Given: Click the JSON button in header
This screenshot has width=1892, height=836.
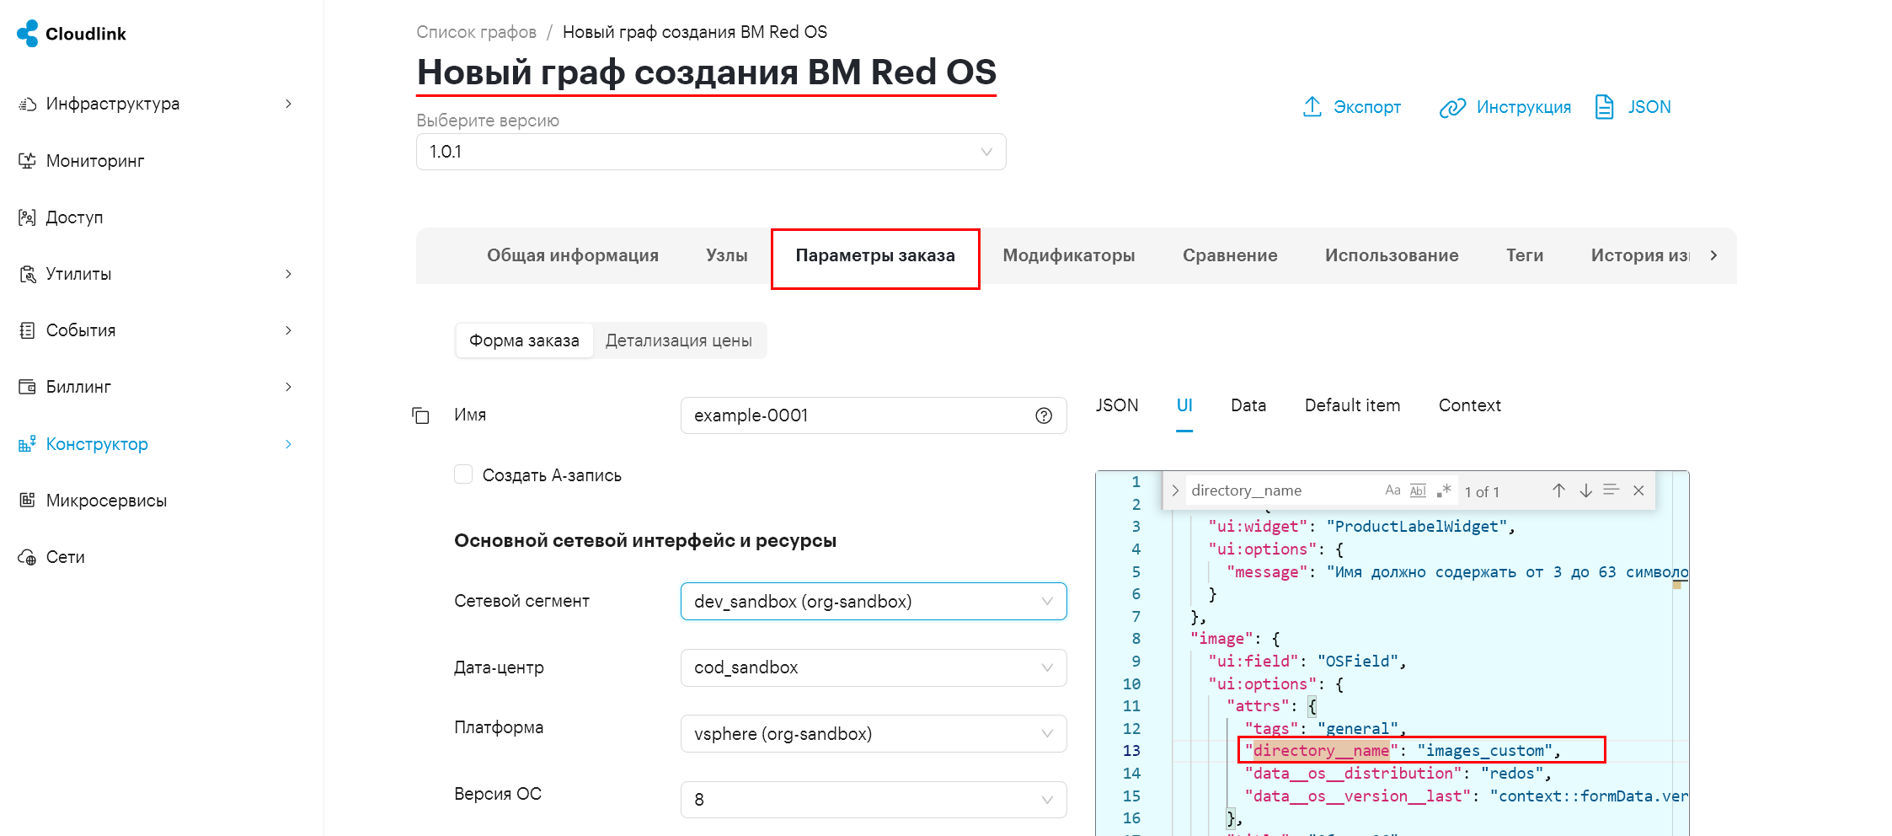Looking at the screenshot, I should [1633, 107].
